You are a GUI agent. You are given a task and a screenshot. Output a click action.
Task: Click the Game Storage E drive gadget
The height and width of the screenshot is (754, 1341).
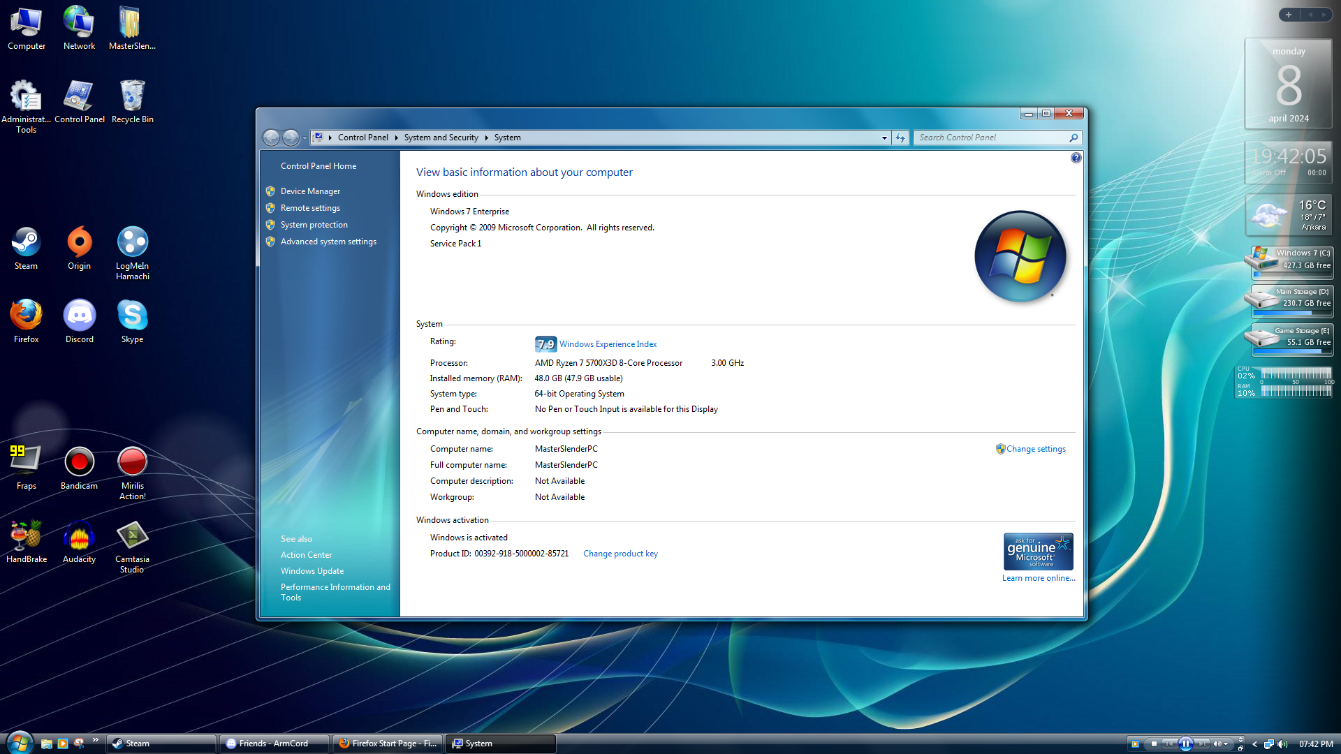[1291, 339]
